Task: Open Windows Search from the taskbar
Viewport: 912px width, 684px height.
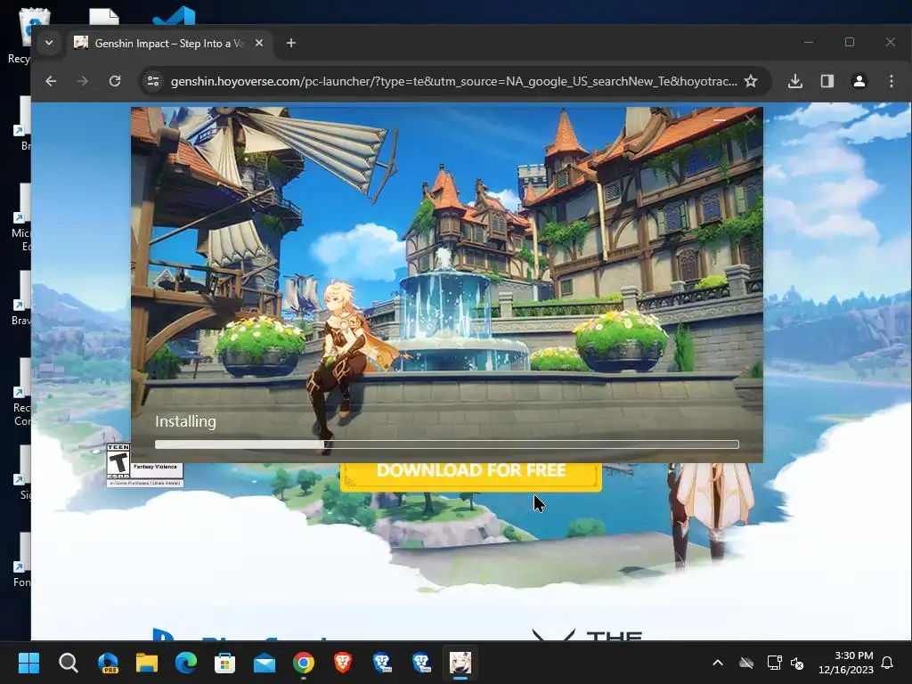Action: [x=68, y=663]
